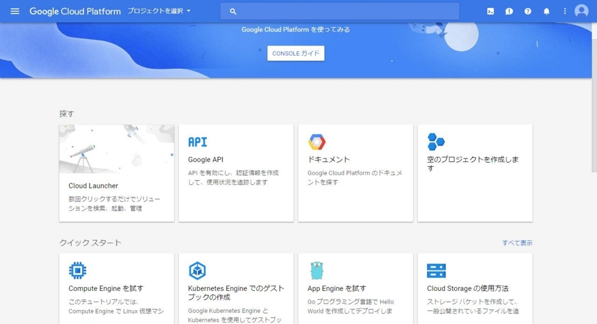Open Compute Engine を試す quickstart
Screen dimensions: 597x324
pyautogui.click(x=106, y=288)
